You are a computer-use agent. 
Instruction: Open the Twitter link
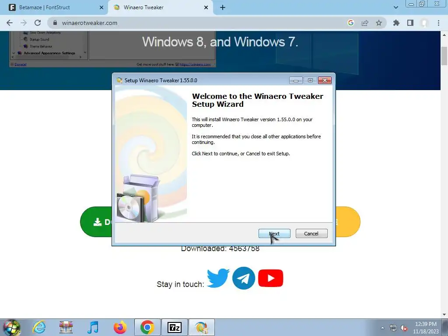[218, 278]
